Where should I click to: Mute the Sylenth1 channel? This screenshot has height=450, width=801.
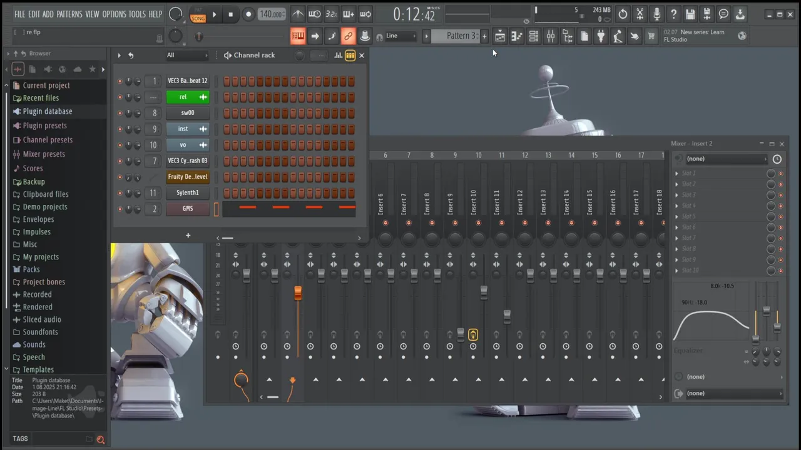tap(120, 193)
